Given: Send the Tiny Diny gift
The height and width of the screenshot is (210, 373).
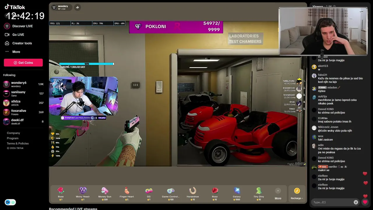Looking at the screenshot, I should click(259, 194).
